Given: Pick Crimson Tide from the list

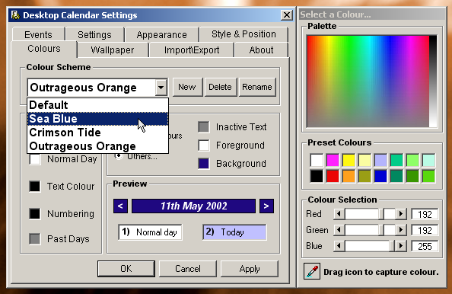Looking at the screenshot, I should click(x=97, y=133).
